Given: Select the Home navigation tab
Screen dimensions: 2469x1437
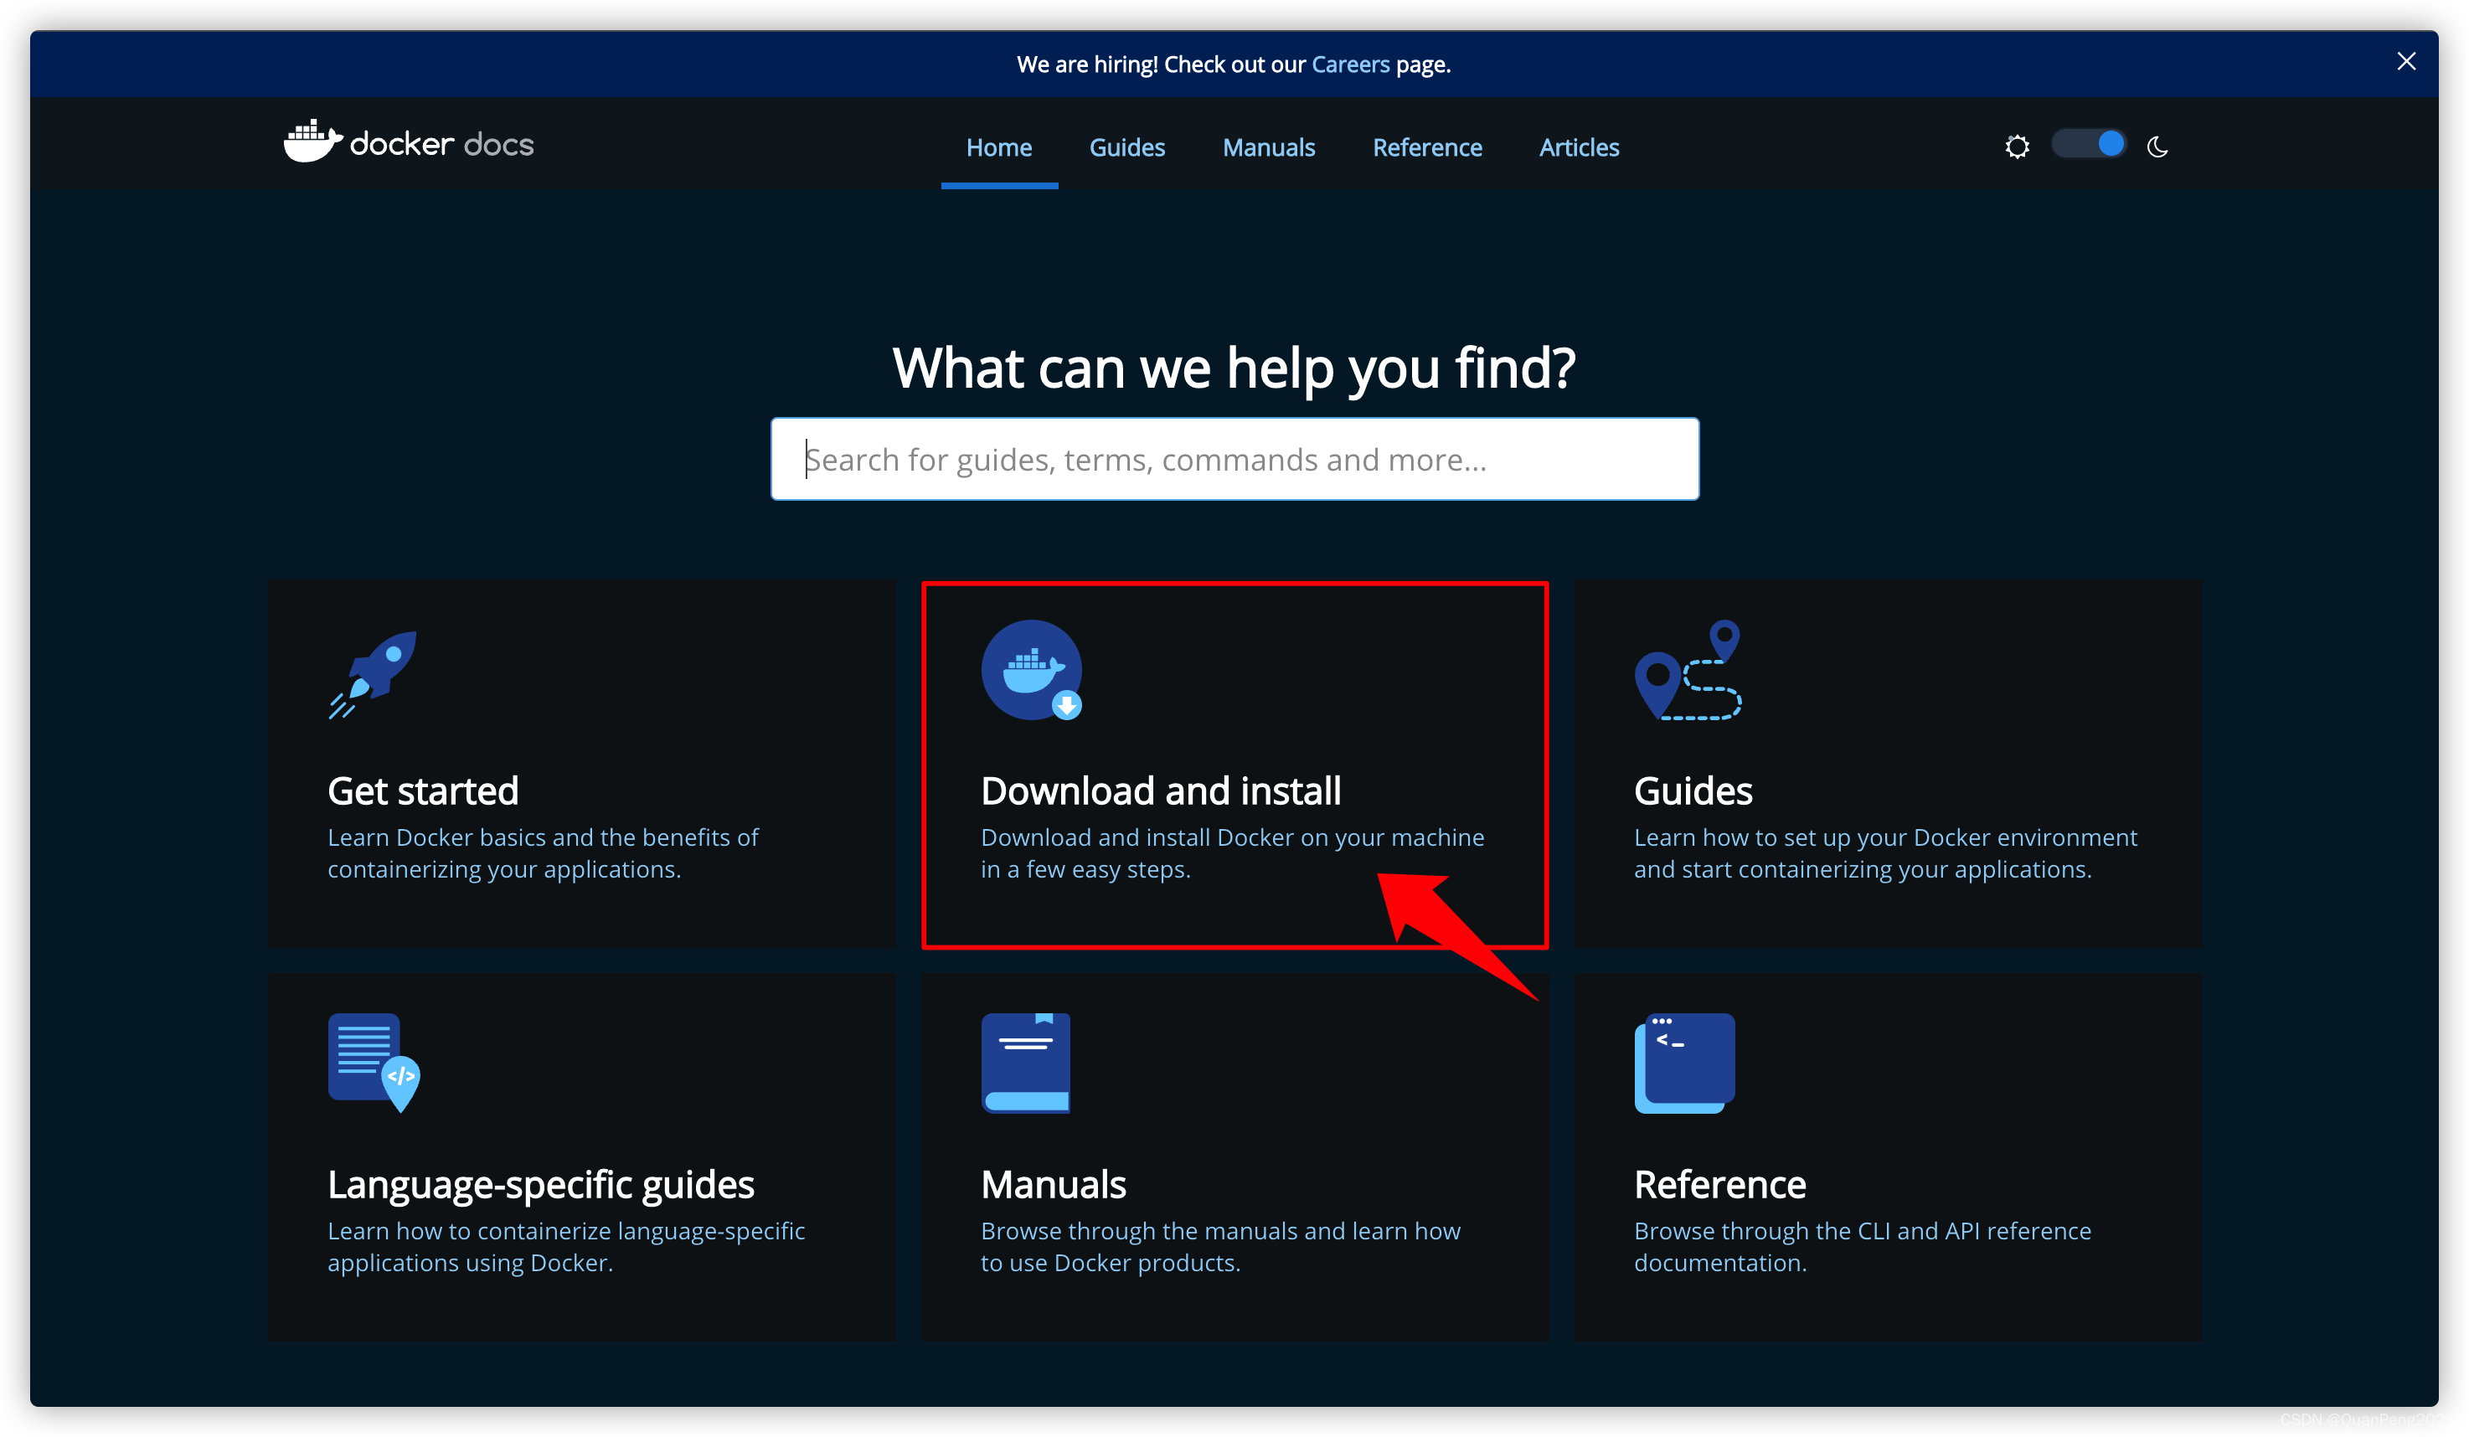Looking at the screenshot, I should (x=998, y=148).
